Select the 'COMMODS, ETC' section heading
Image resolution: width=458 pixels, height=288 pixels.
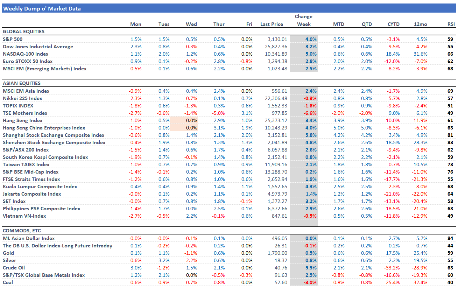21,231
